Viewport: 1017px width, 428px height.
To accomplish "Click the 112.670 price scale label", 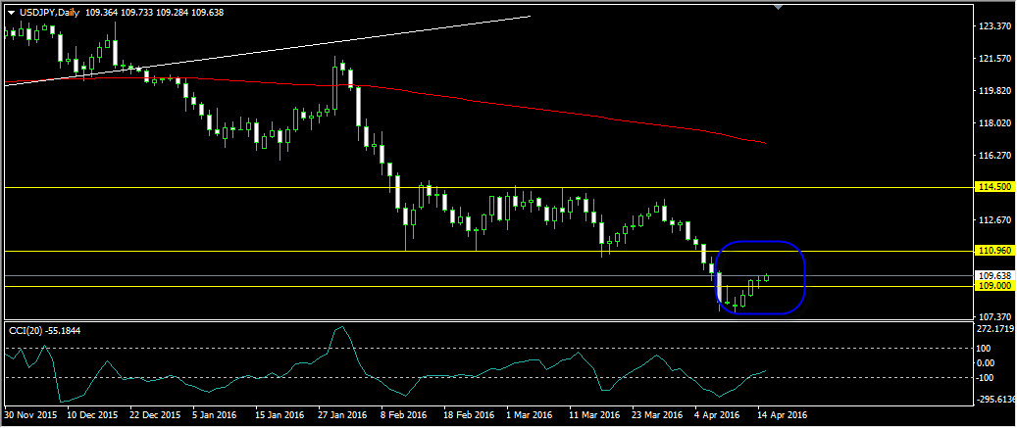I will [x=995, y=219].
